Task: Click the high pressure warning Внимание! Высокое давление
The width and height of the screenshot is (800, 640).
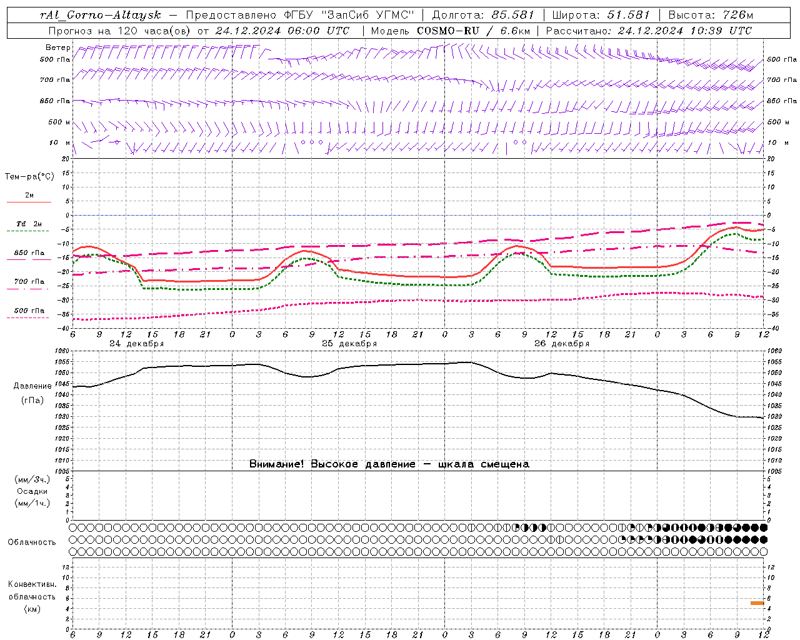Action: tap(332, 464)
